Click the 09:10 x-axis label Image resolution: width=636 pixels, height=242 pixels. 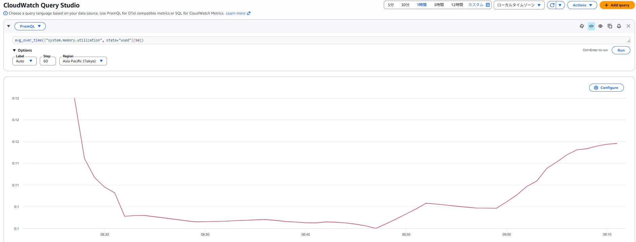point(607,235)
